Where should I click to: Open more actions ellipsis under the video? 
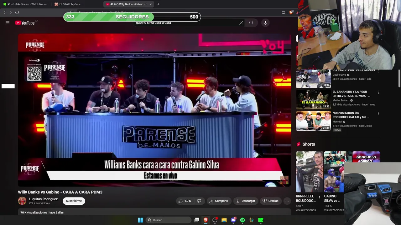click(287, 201)
